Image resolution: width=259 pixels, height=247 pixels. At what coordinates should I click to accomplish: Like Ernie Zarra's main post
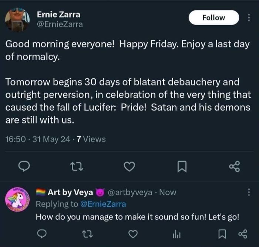click(128, 168)
